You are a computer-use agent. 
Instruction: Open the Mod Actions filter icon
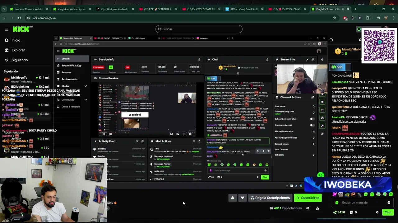coord(194,141)
